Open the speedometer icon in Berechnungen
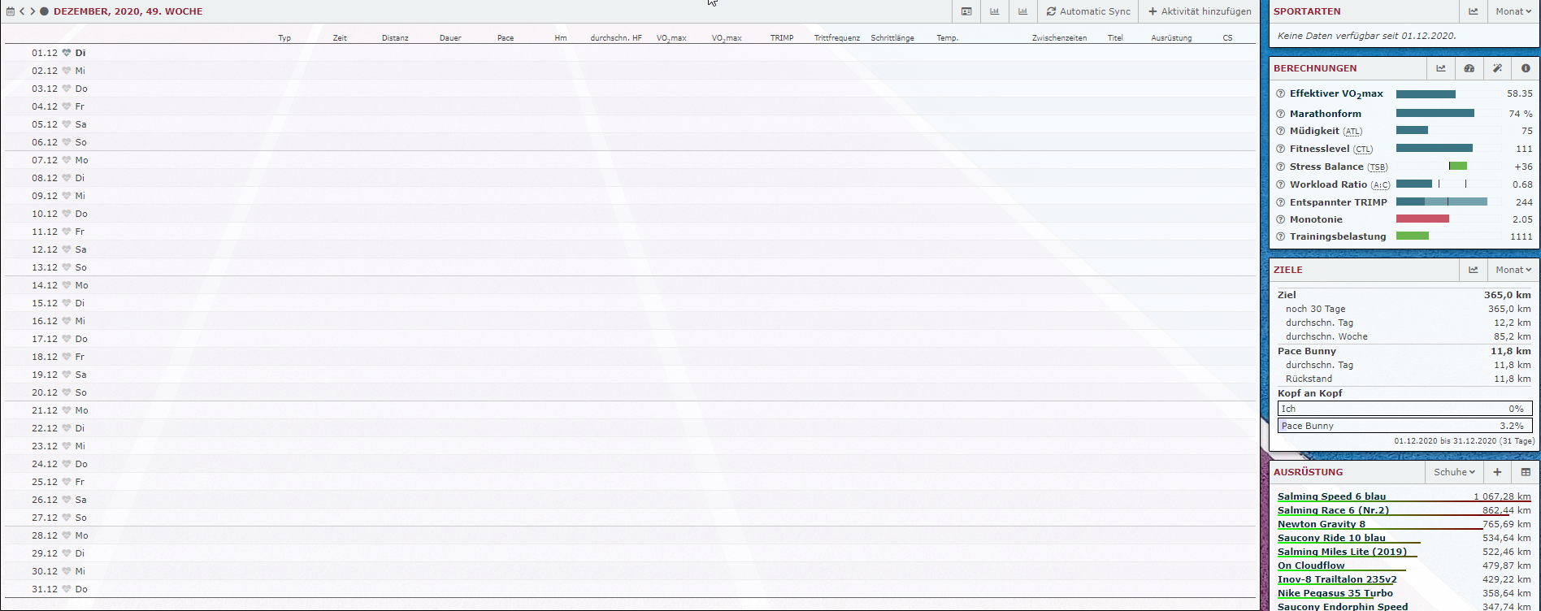Image resolution: width=1541 pixels, height=611 pixels. coord(1469,68)
